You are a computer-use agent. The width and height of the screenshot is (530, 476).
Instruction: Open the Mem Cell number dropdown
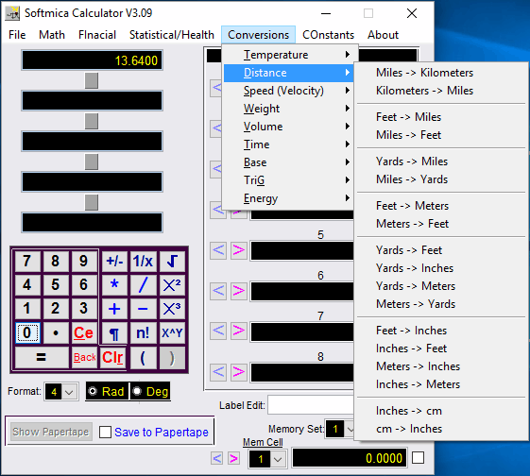pyautogui.click(x=278, y=459)
